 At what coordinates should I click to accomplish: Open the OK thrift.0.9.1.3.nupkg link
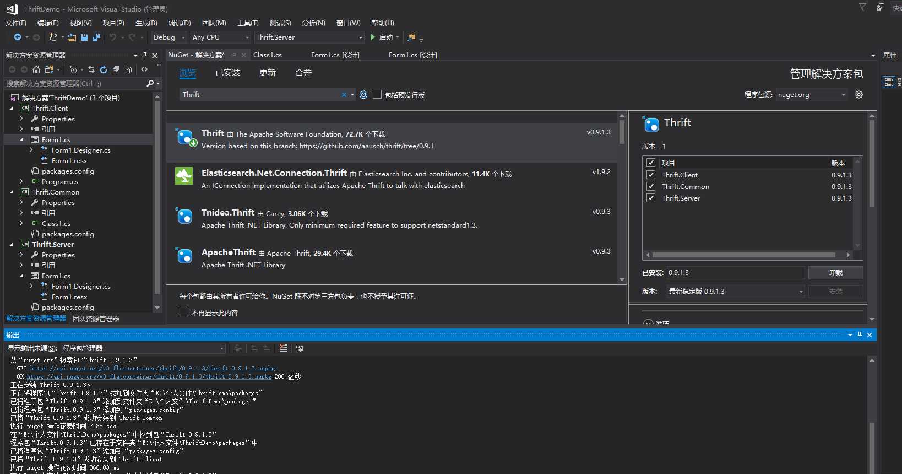(x=149, y=376)
